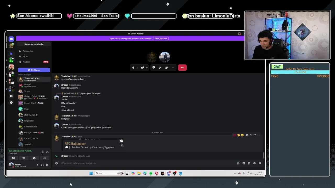This screenshot has height=188, width=335.
Task: Open Opera browser from the taskbar
Action: click(x=157, y=173)
